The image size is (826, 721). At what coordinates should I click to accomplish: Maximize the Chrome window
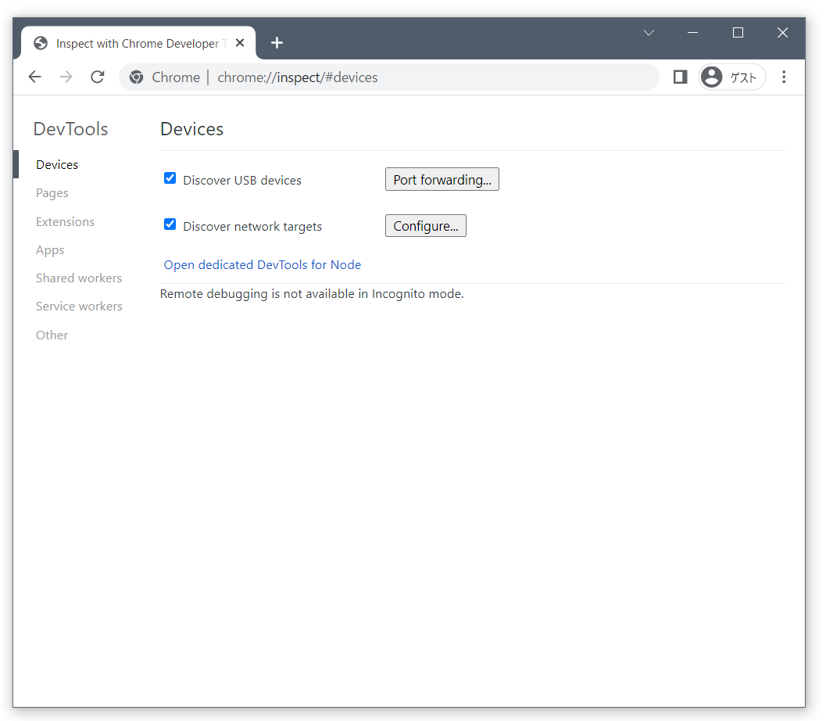[x=738, y=33]
